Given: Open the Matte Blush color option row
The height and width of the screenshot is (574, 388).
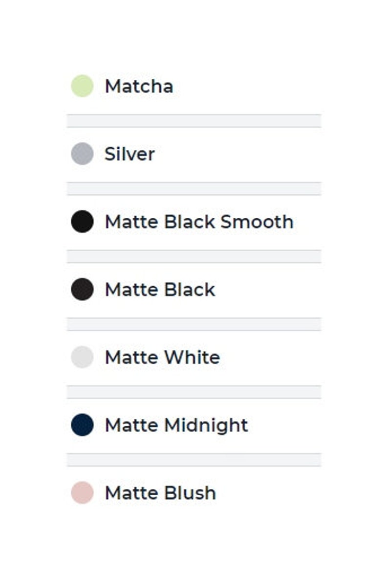Looking at the screenshot, I should [x=194, y=493].
